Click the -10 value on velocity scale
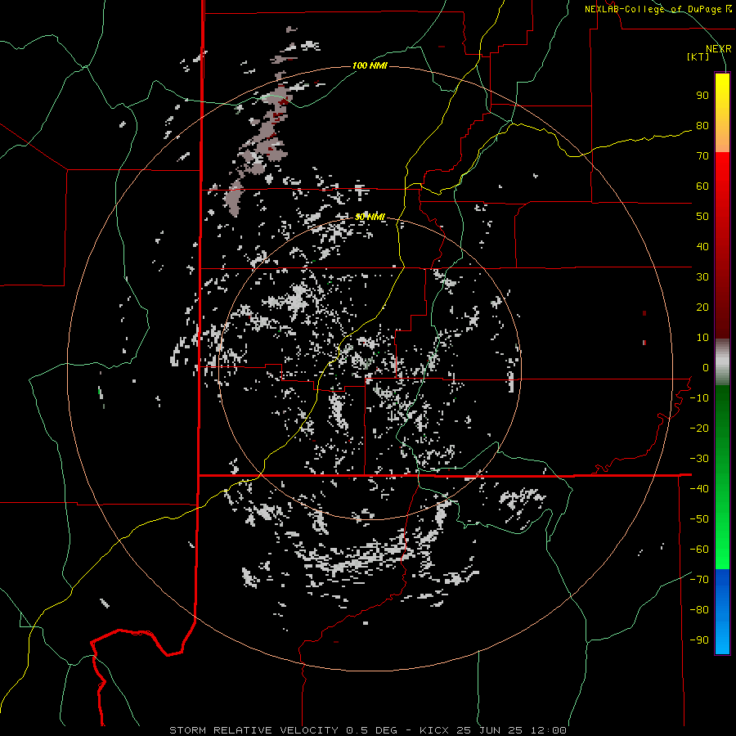The width and height of the screenshot is (736, 736). point(699,398)
